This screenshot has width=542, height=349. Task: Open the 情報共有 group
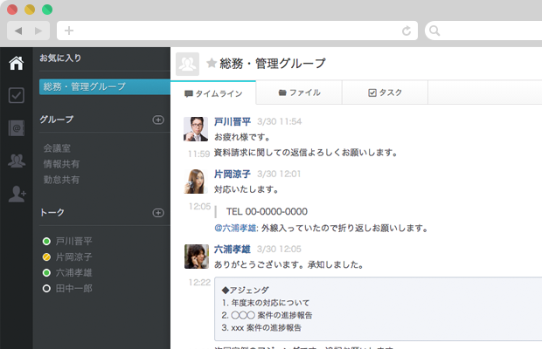pos(61,164)
